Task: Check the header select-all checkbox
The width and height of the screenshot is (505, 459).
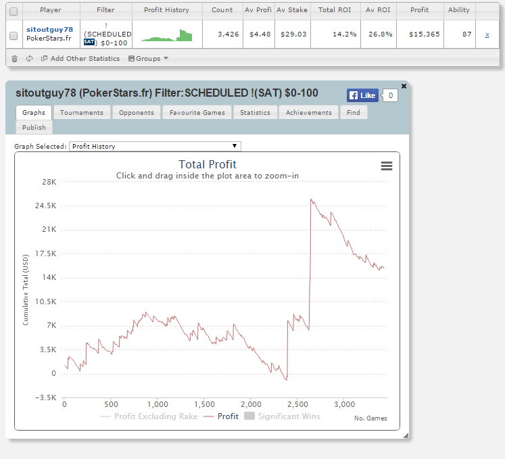Action: pyautogui.click(x=14, y=11)
